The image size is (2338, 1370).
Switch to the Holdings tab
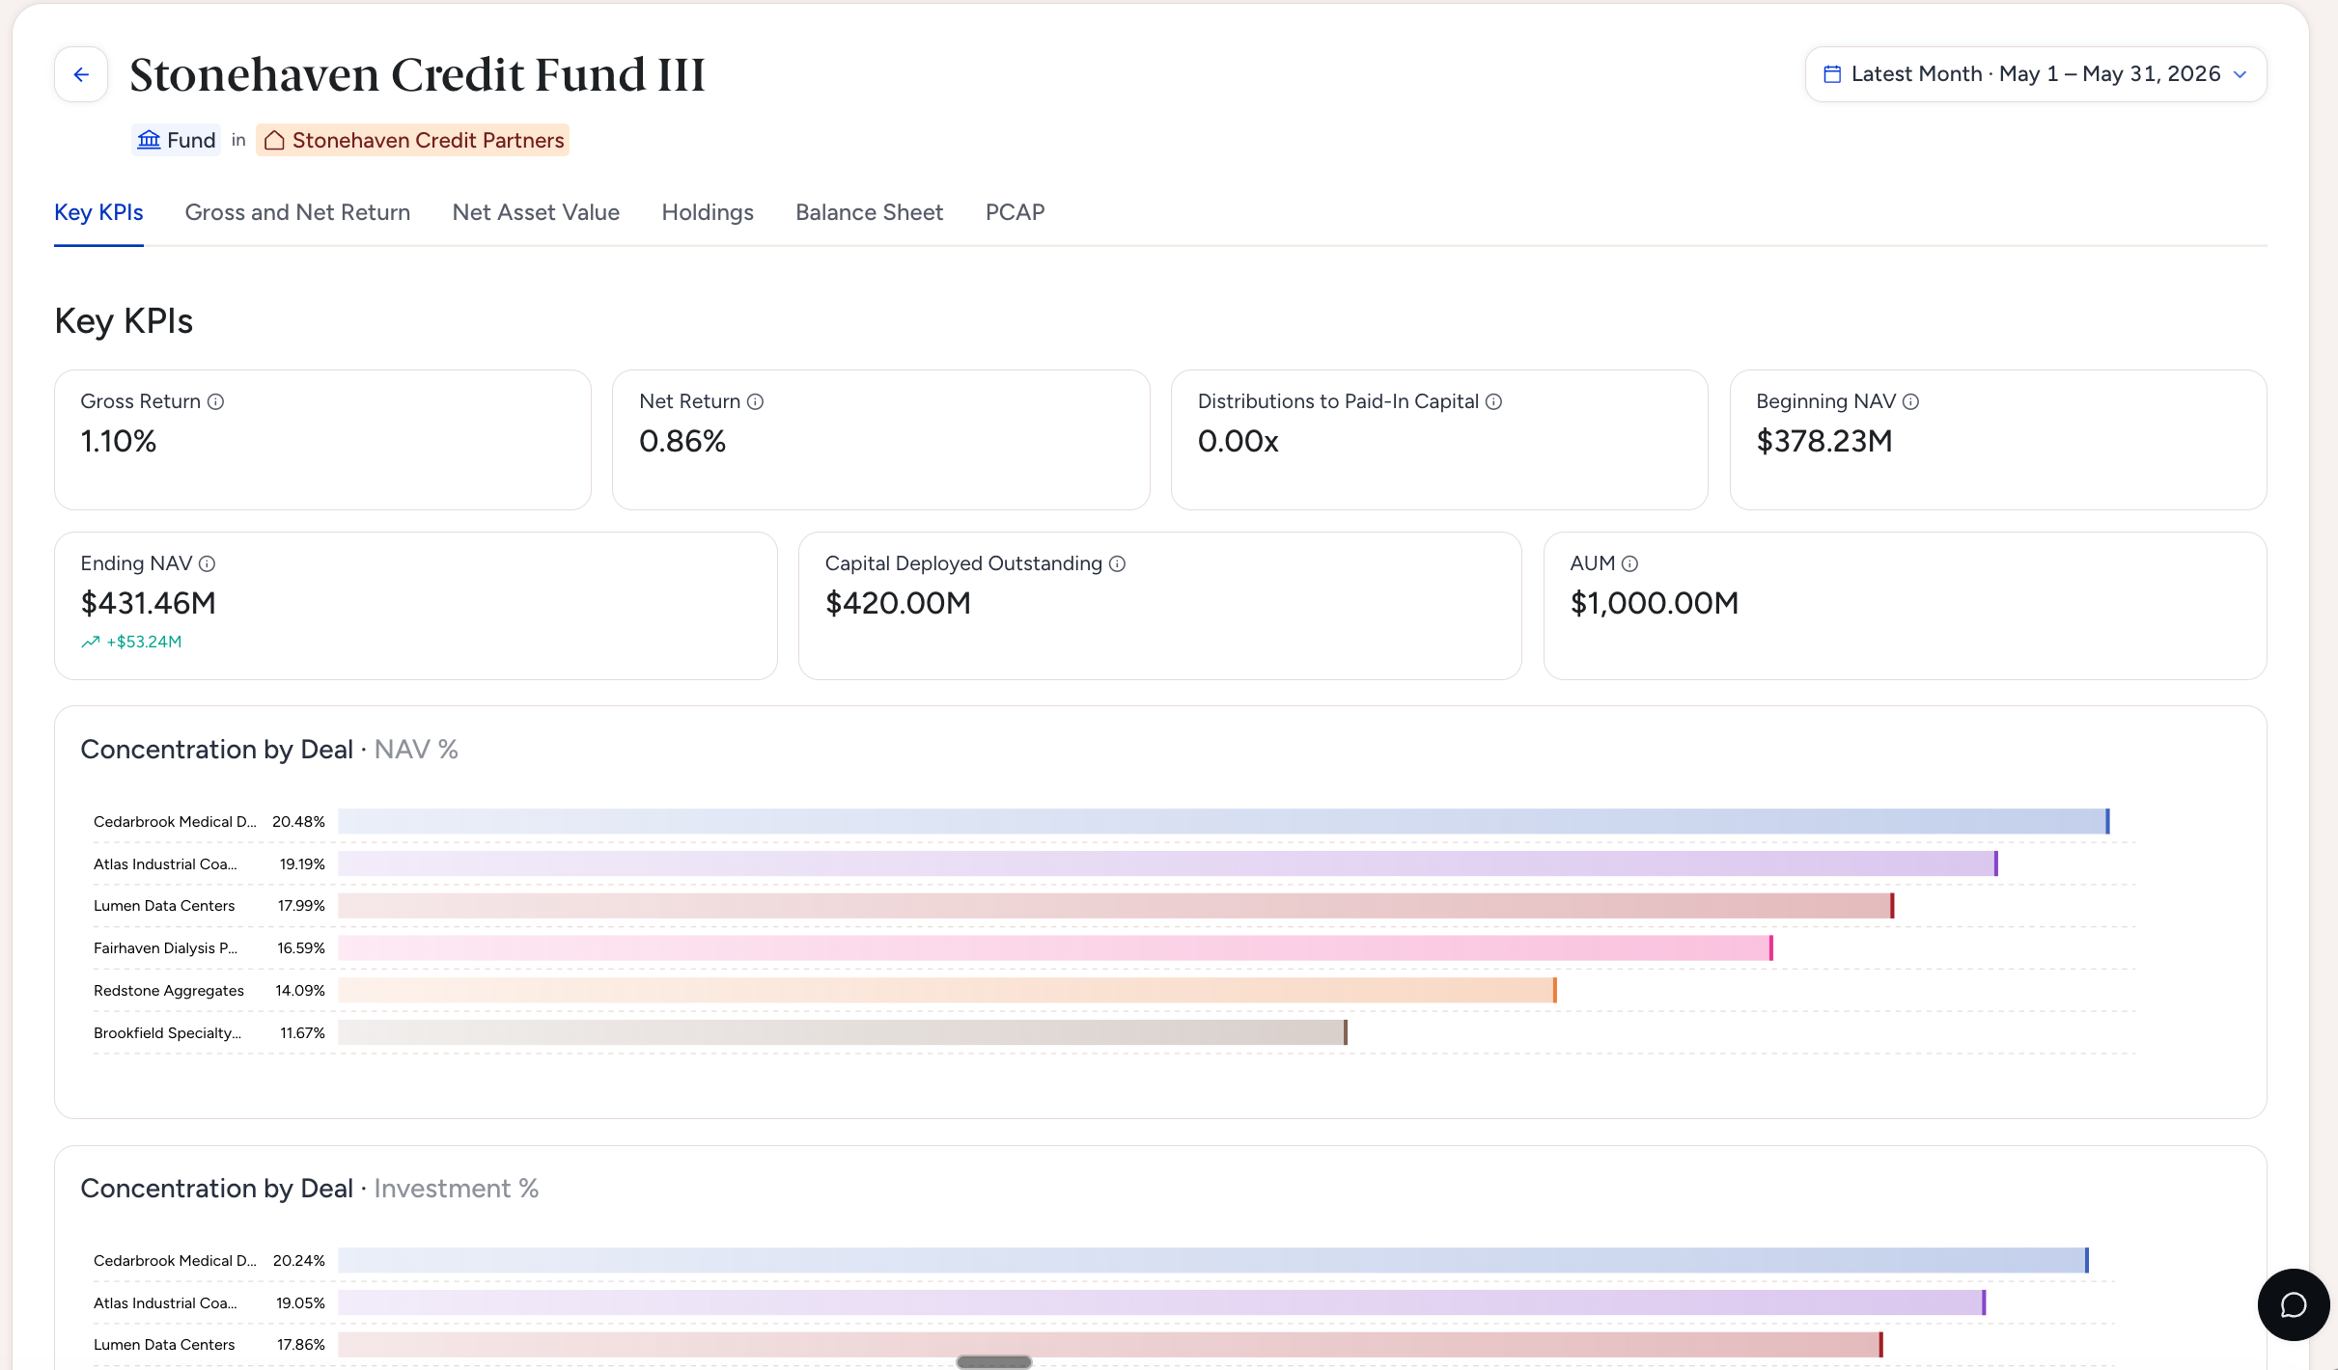tap(708, 212)
